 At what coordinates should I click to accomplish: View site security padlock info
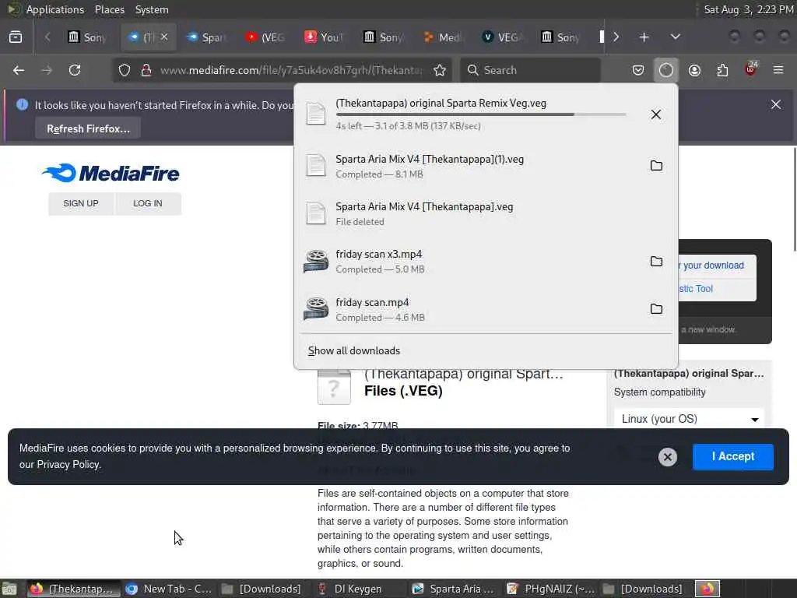coord(146,70)
